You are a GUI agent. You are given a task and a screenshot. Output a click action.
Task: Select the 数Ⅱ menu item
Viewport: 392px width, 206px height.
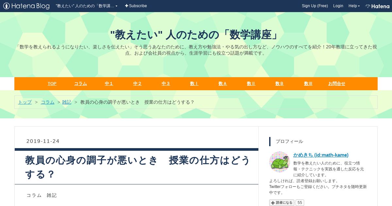pos(251,84)
